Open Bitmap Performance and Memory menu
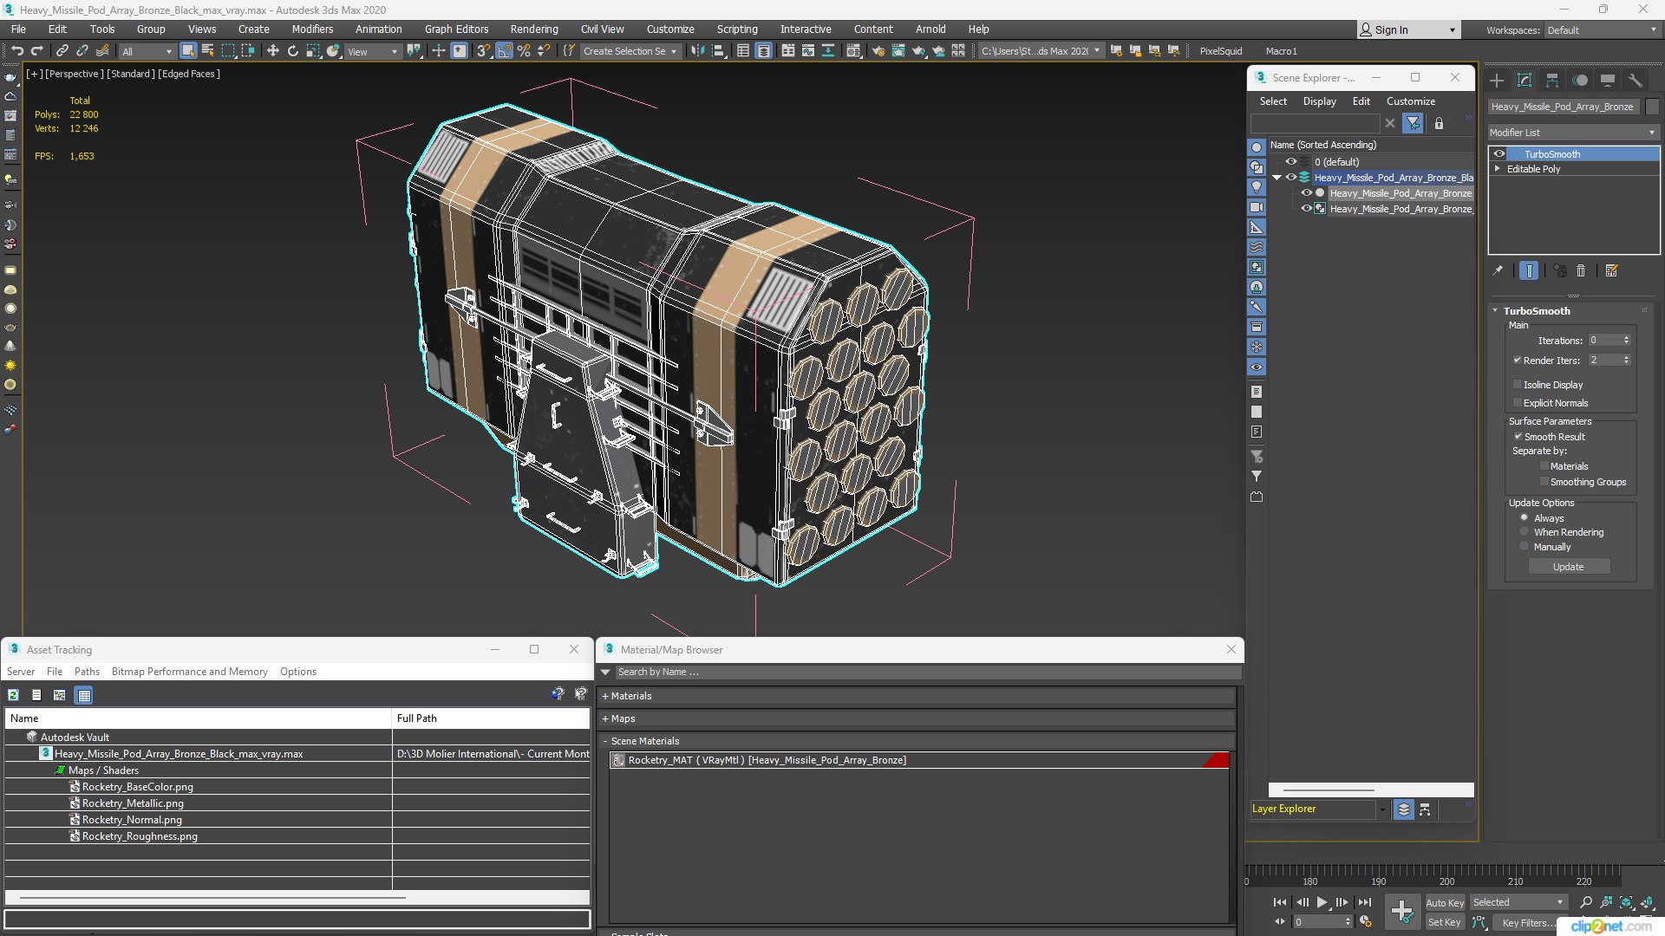 coord(189,672)
